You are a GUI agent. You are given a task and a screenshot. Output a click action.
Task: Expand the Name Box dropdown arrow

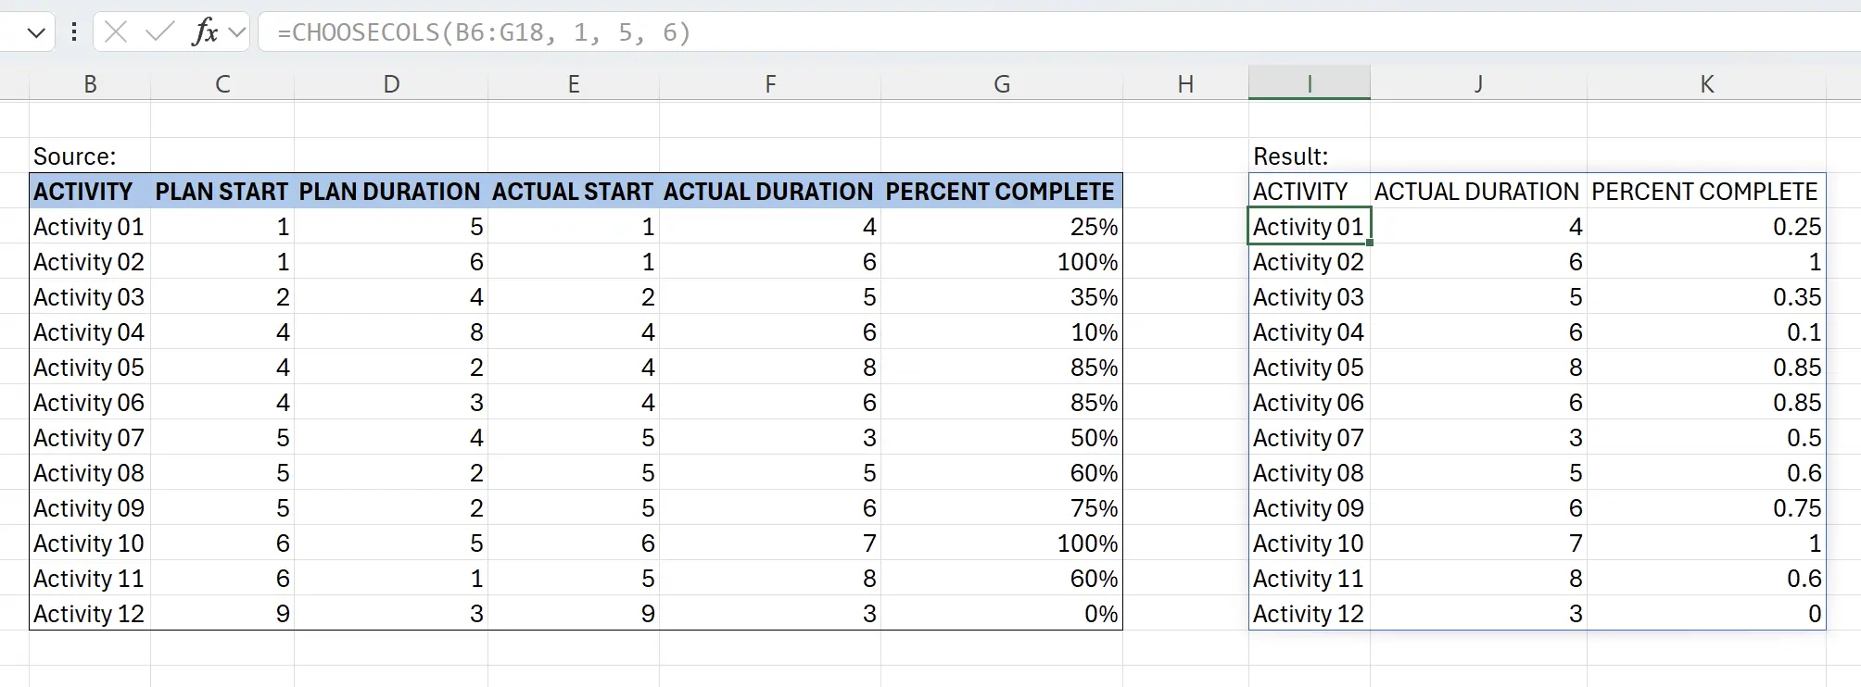(x=36, y=33)
